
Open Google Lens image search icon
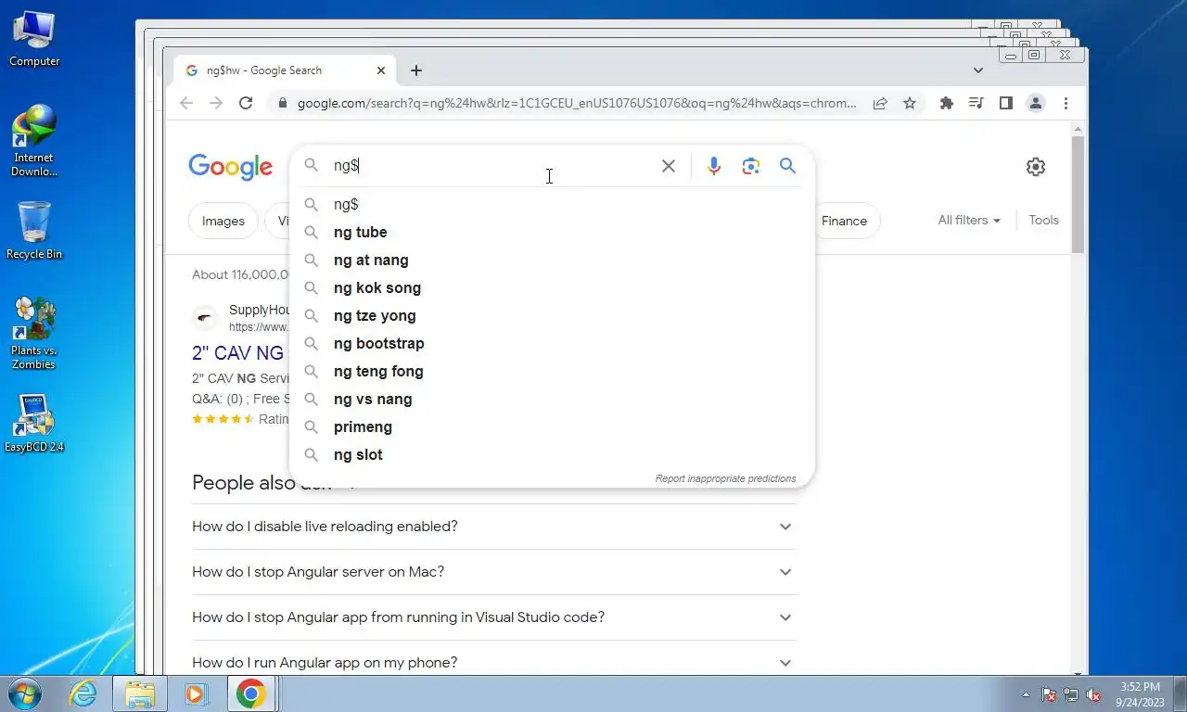750,166
